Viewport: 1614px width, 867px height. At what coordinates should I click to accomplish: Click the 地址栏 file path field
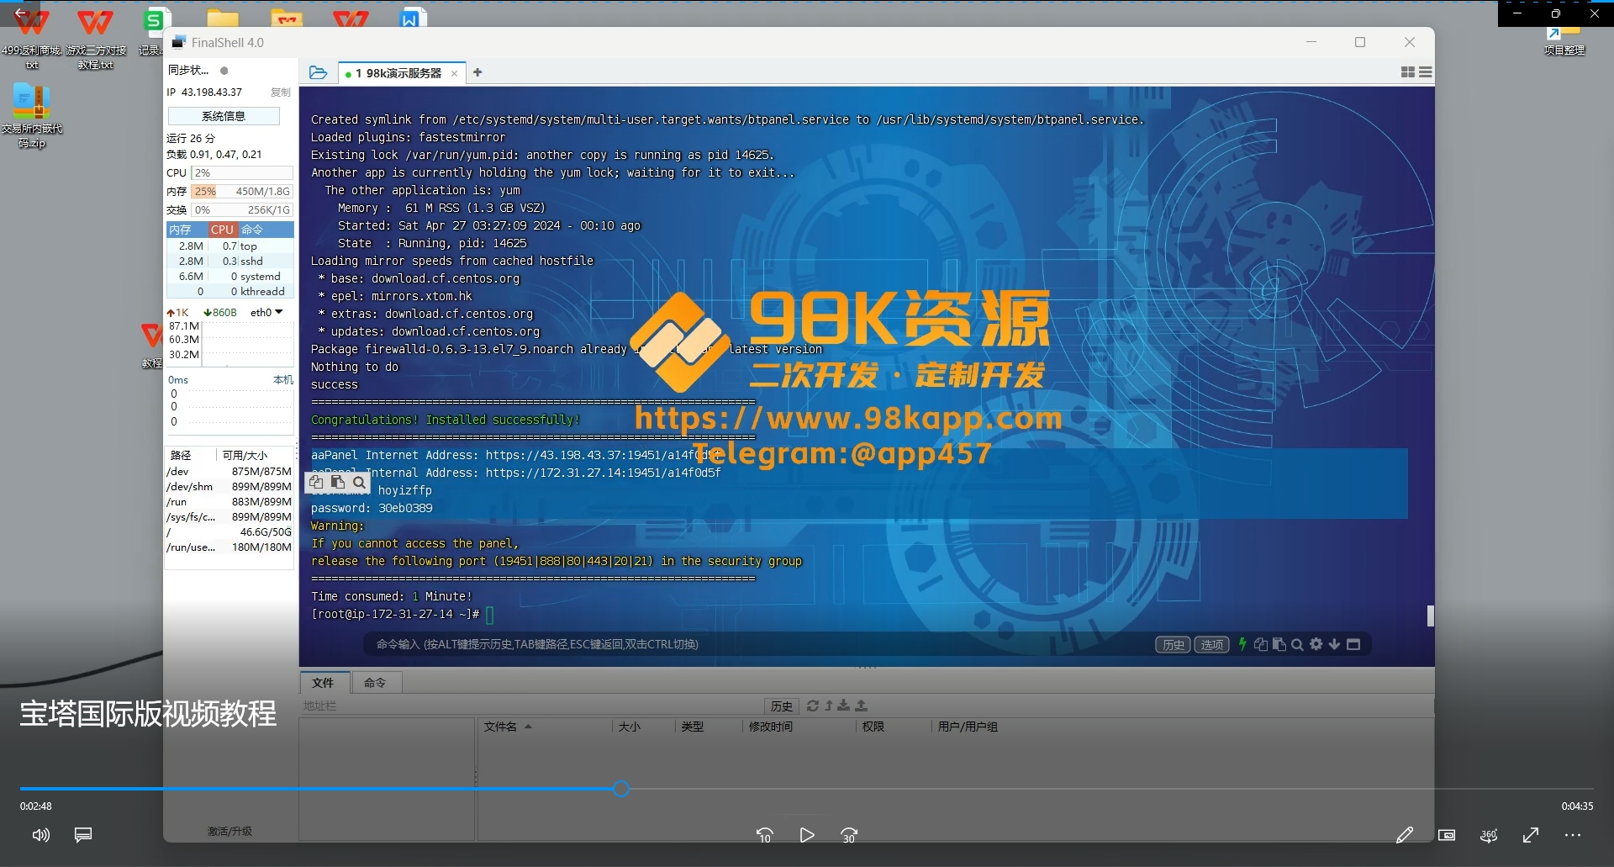point(531,706)
